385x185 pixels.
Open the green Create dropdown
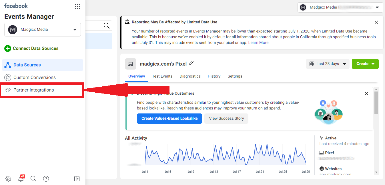click(x=365, y=64)
